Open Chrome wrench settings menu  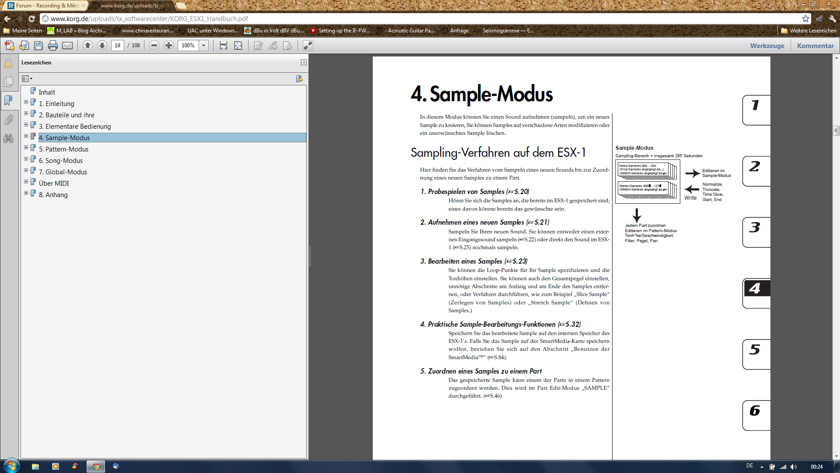pyautogui.click(x=833, y=18)
